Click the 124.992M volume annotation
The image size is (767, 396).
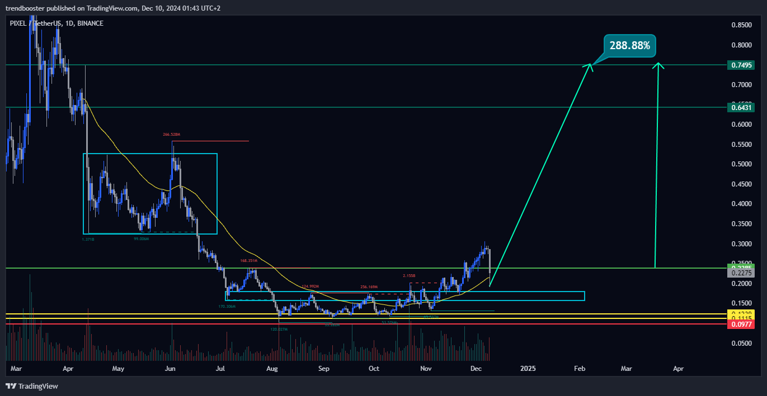pos(311,287)
